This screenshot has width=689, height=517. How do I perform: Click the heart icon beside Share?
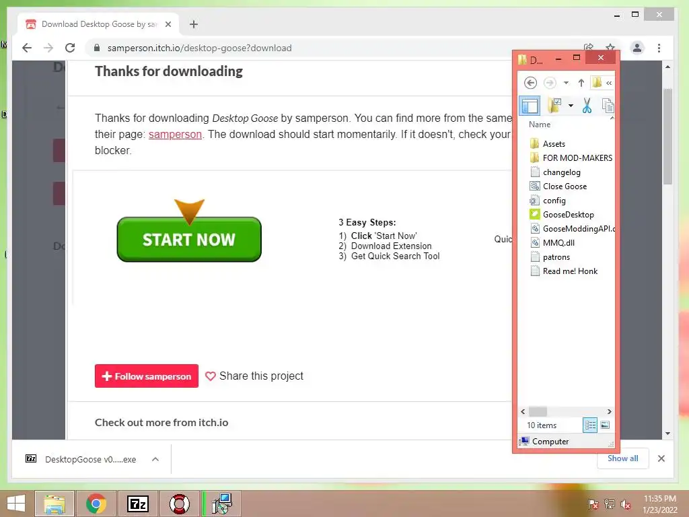211,376
